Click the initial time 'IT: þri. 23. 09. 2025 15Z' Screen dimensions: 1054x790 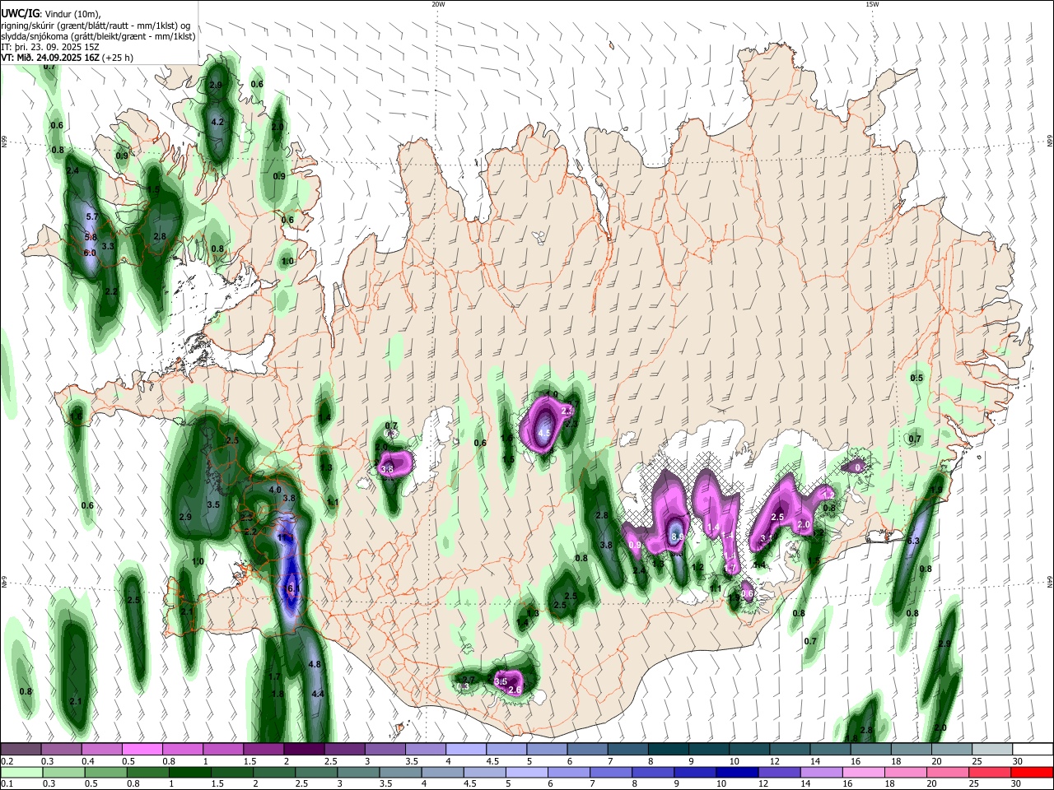tap(49, 47)
